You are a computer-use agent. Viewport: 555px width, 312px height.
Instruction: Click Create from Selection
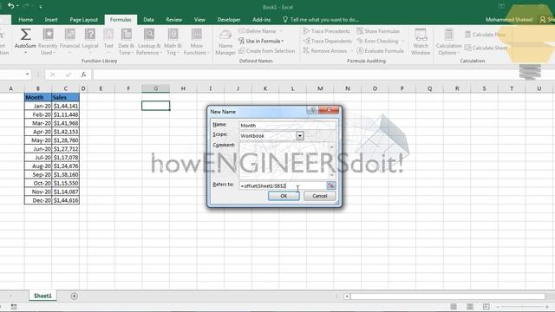tap(266, 51)
